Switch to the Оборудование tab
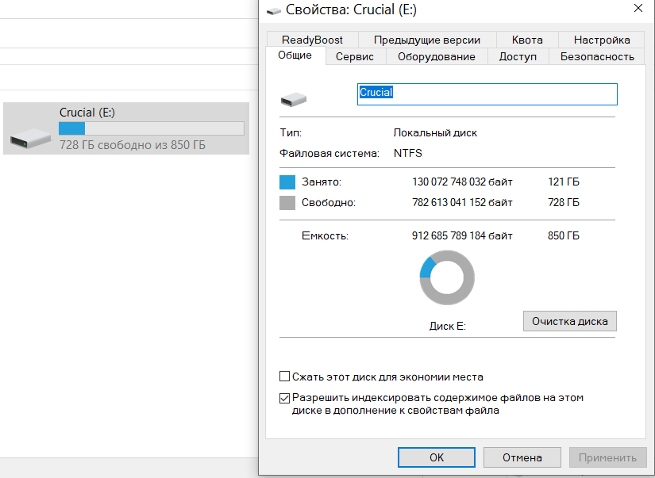The image size is (655, 478). 436,57
